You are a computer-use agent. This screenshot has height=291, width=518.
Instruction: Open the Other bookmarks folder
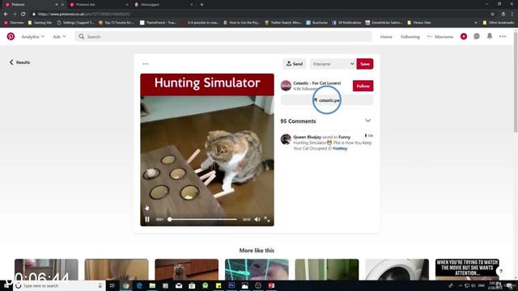[x=499, y=23]
